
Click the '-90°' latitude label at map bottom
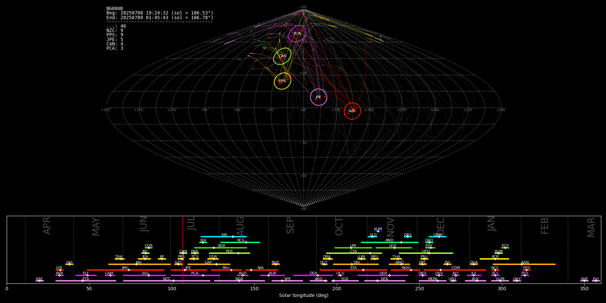(x=304, y=209)
